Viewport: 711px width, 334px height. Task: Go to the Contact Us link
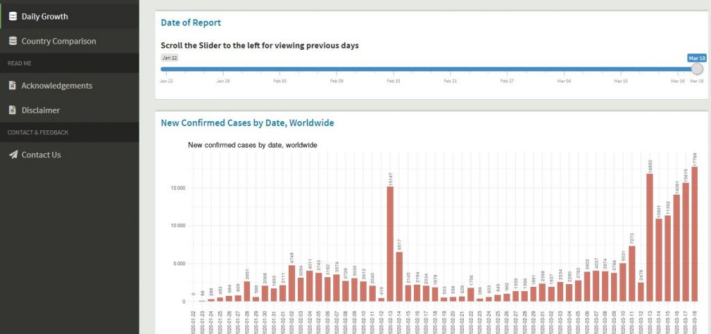point(41,155)
